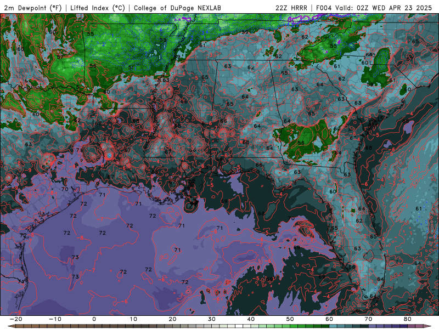Click the 70 color scale label
This screenshot has height=329, width=439.
point(368,319)
